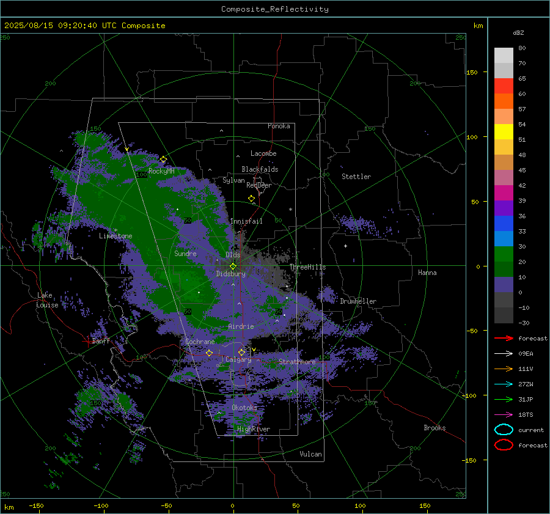Click the Brooks town label
Image resolution: width=550 pixels, height=514 pixels.
(x=435, y=428)
